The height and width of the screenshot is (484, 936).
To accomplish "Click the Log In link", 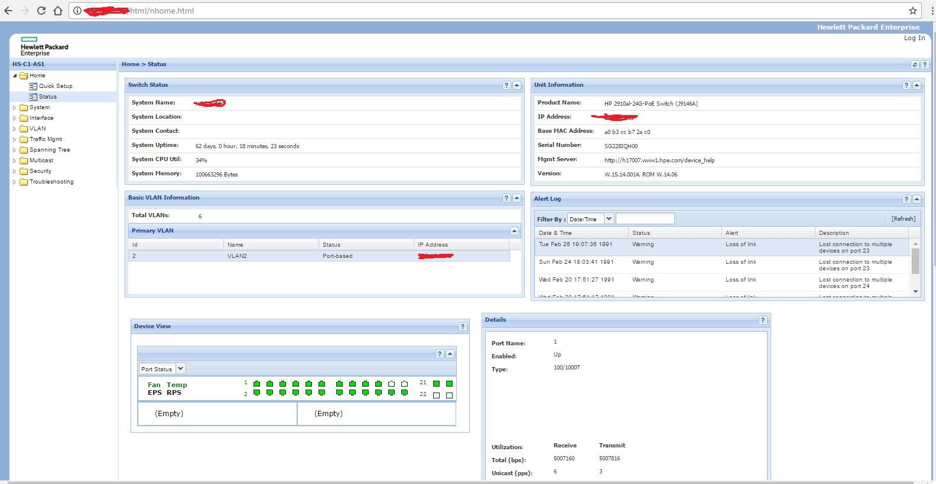I will 914,38.
